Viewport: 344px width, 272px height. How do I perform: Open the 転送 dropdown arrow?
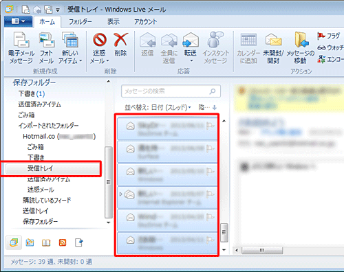(191, 61)
